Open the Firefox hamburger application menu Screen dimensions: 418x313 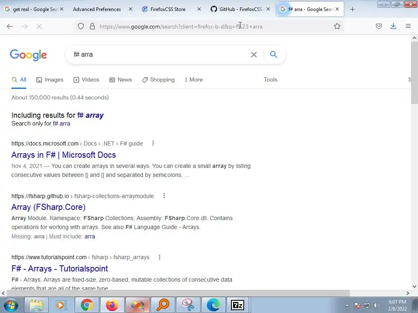coord(408,26)
